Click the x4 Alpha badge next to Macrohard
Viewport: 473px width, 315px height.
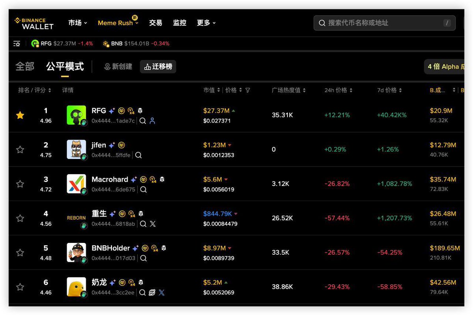(x=153, y=180)
